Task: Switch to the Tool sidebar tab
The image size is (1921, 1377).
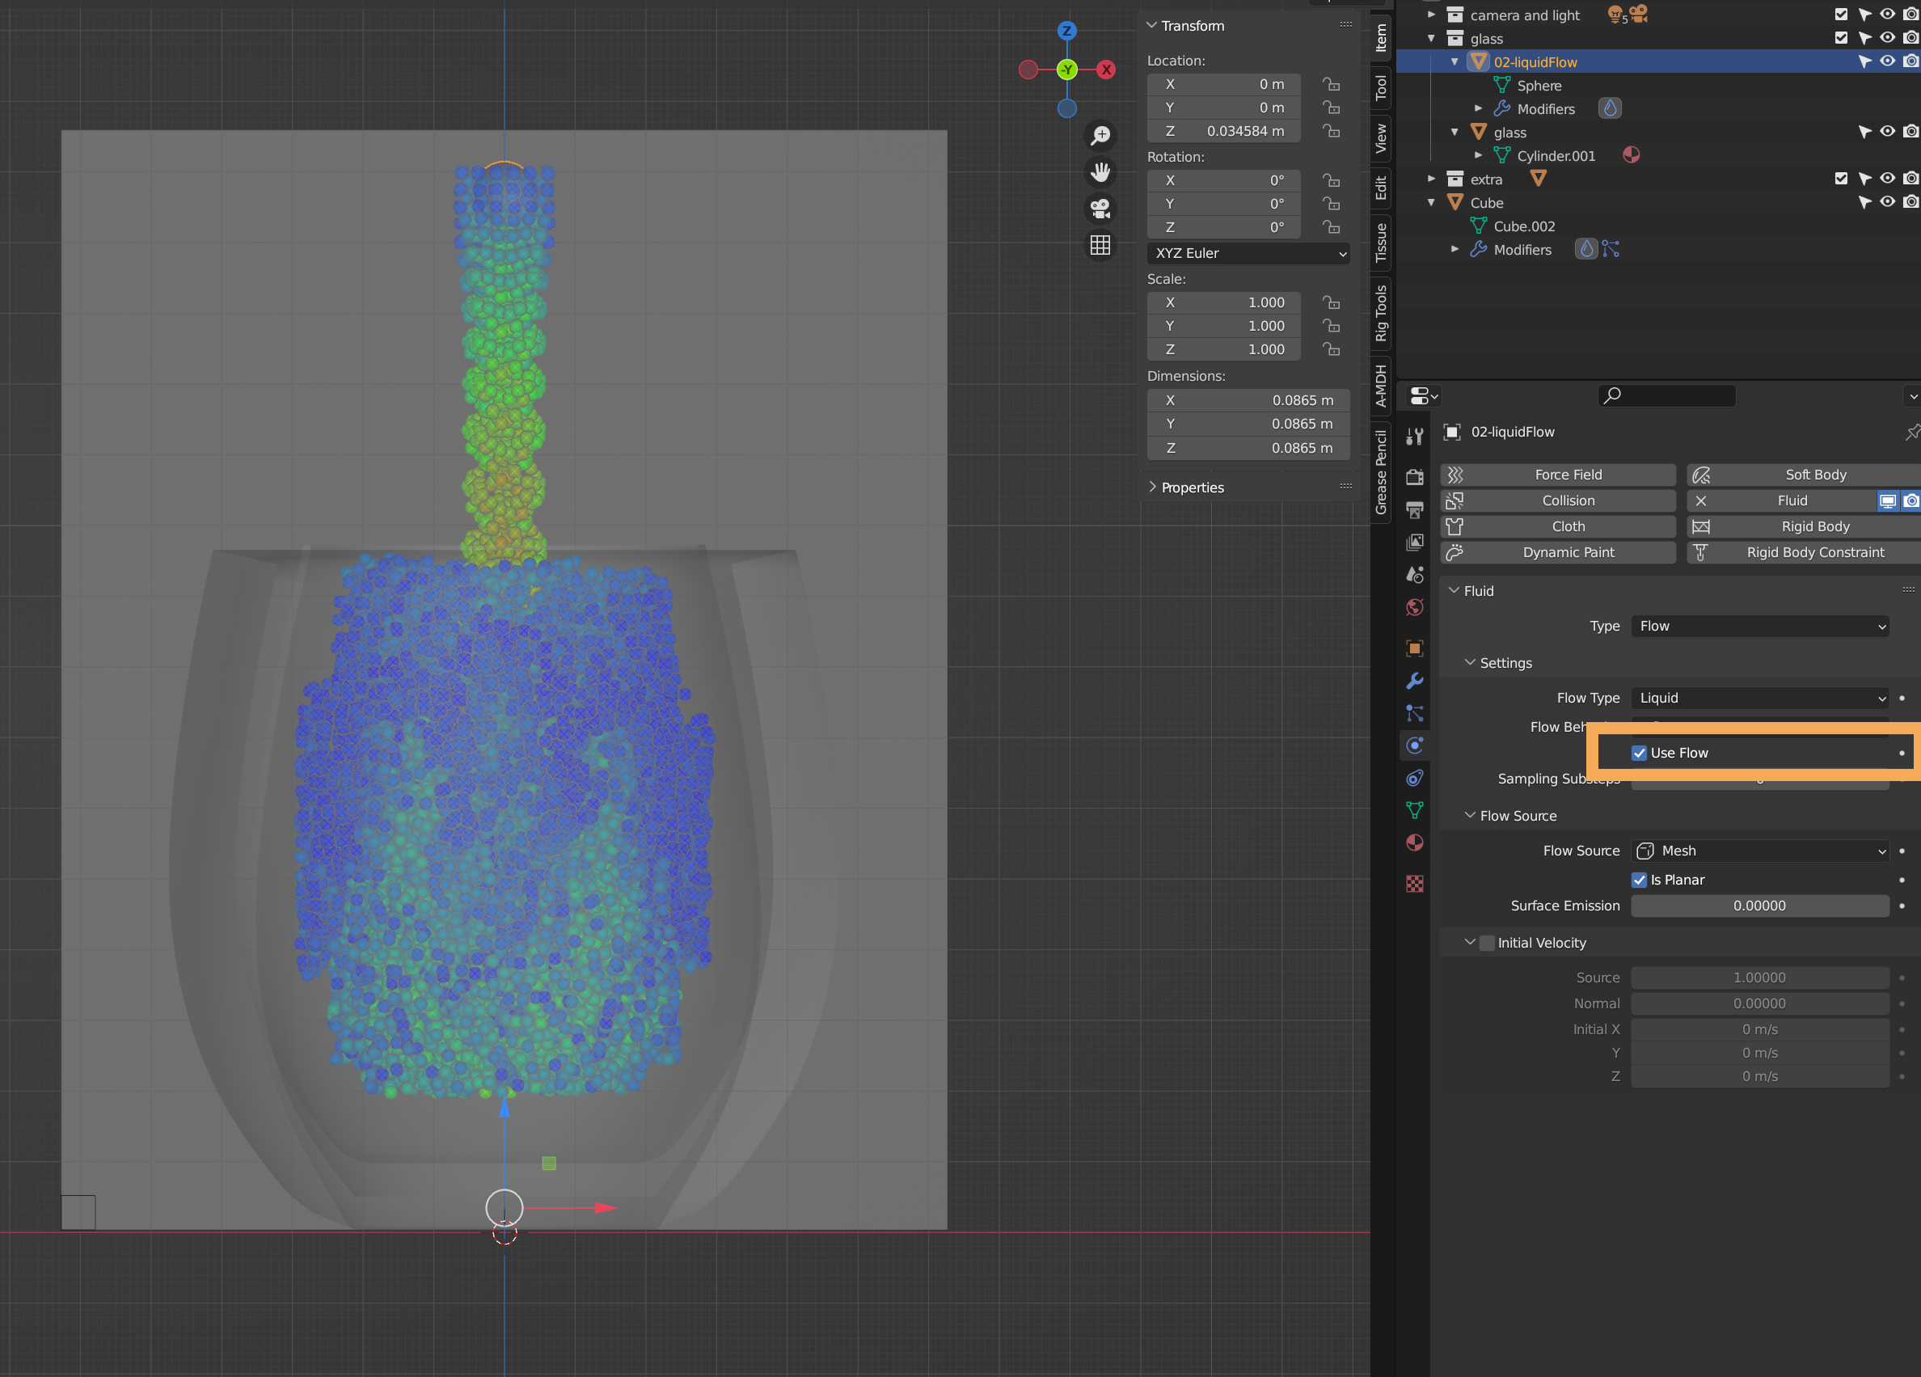Action: (x=1381, y=87)
